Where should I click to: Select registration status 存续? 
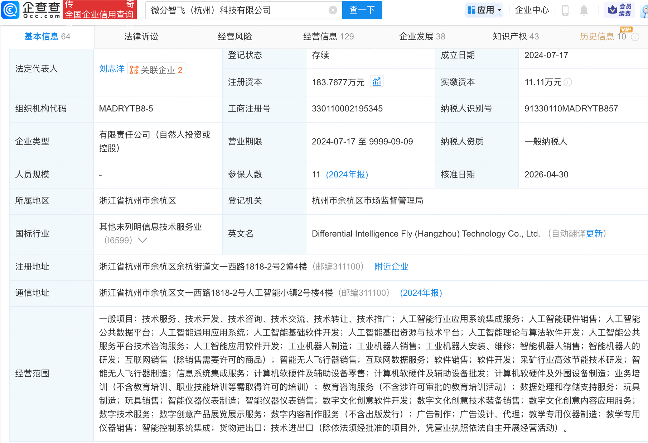point(320,55)
